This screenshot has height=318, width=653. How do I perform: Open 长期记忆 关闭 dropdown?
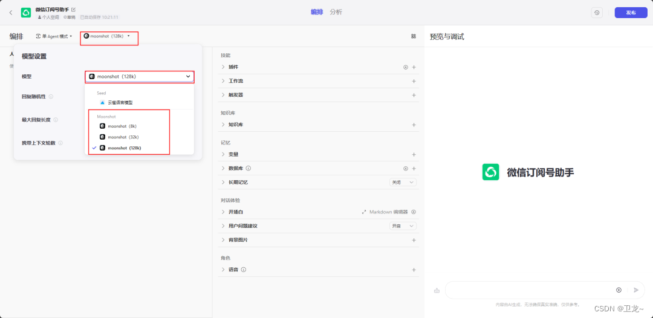click(403, 183)
